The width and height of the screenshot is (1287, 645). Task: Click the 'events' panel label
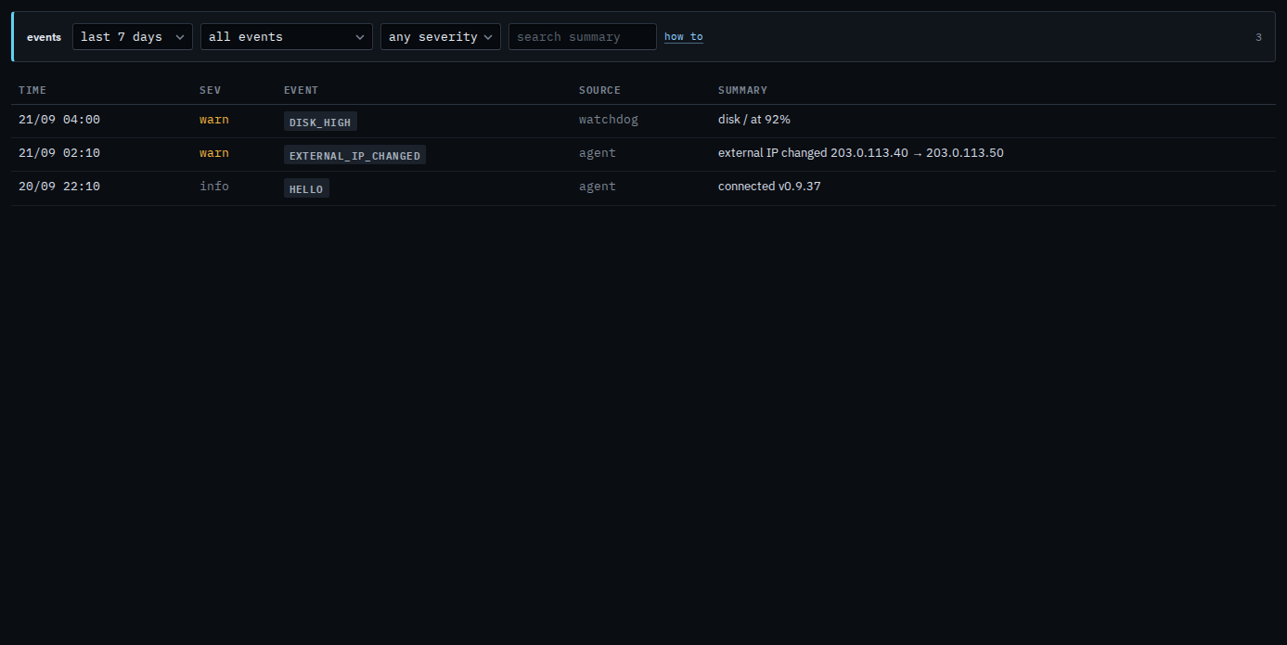click(44, 37)
